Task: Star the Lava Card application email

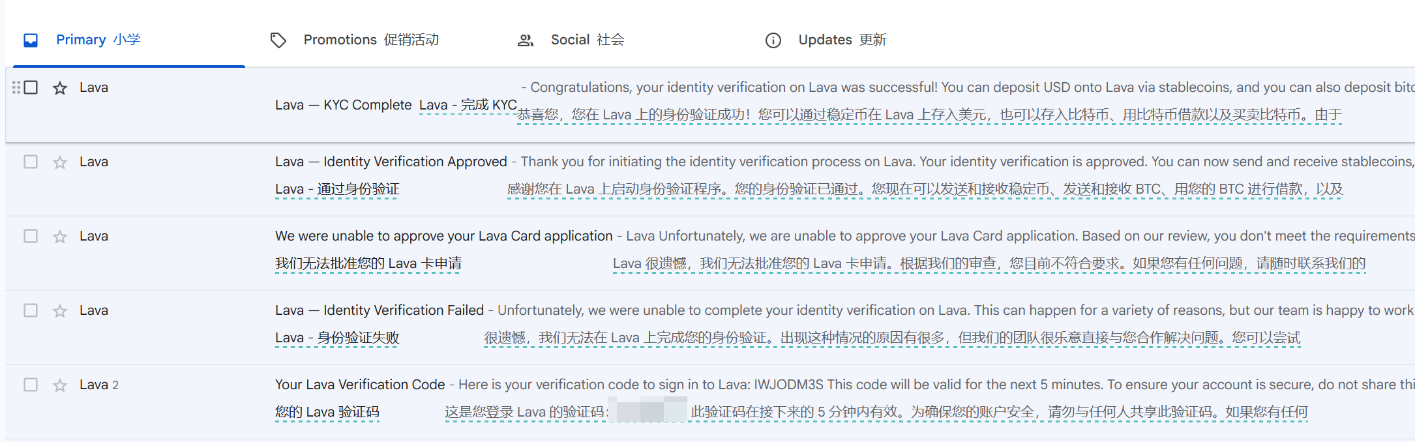Action: click(60, 237)
